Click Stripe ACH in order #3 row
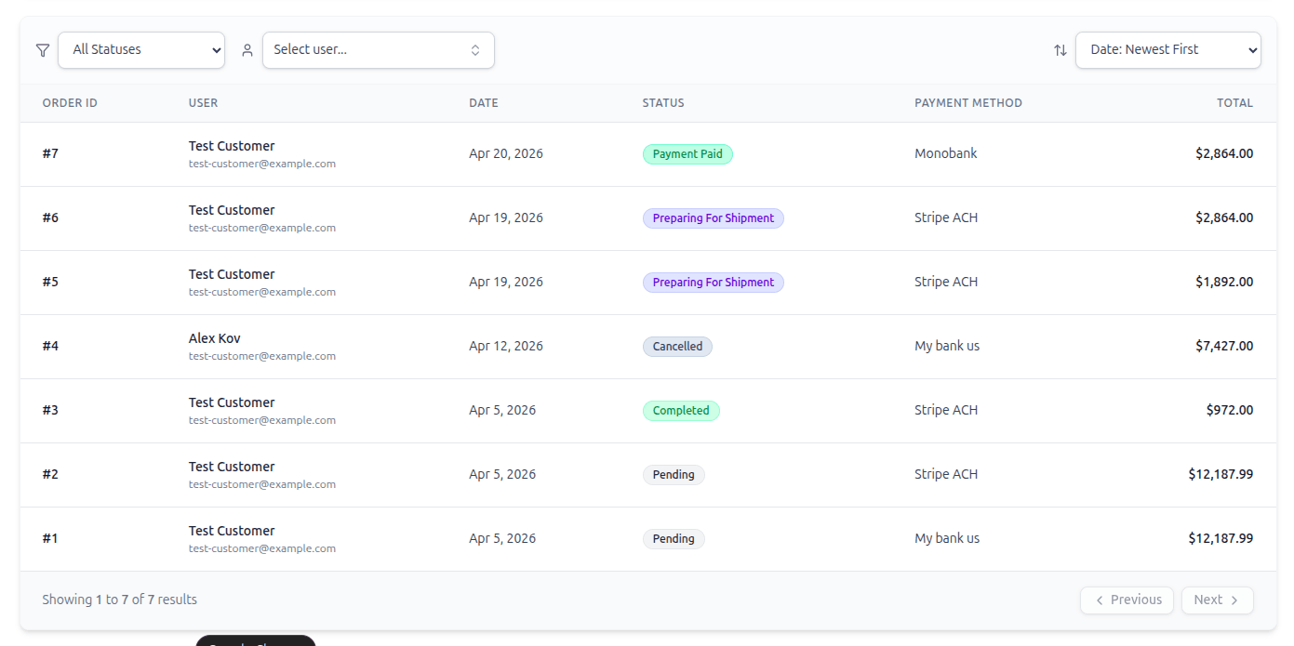The image size is (1294, 646). click(946, 411)
